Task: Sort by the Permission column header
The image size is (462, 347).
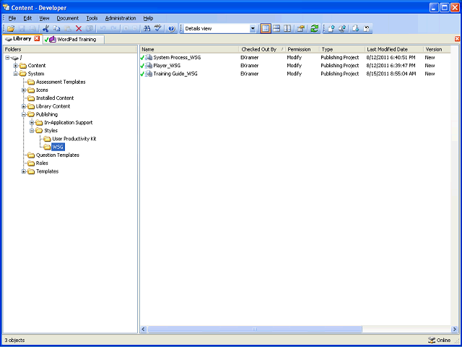Action: click(x=302, y=49)
